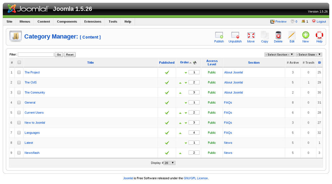Open the Select Section dropdown
Screen dimensions: 332x184
pyautogui.click(x=279, y=54)
